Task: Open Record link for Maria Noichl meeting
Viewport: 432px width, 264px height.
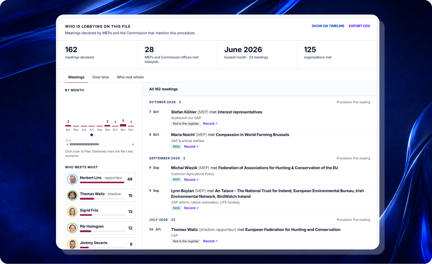Action: pyautogui.click(x=191, y=147)
